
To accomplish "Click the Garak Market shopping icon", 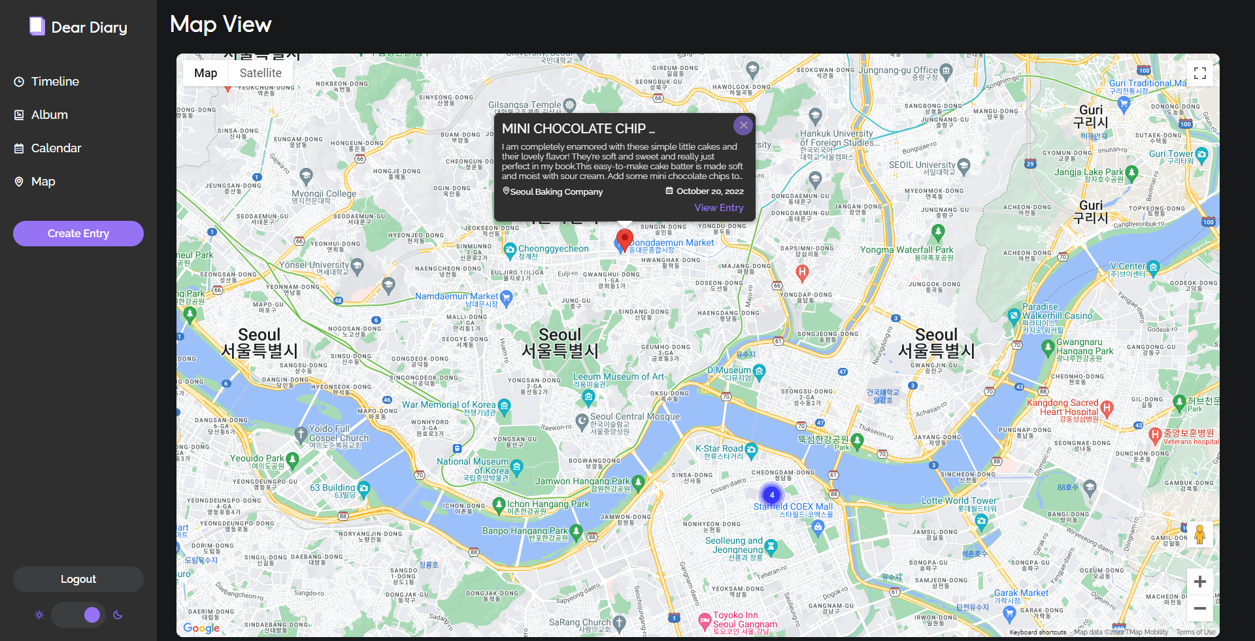I will coord(1011,614).
